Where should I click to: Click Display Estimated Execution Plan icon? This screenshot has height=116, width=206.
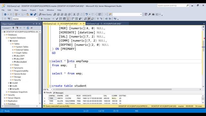61,19
